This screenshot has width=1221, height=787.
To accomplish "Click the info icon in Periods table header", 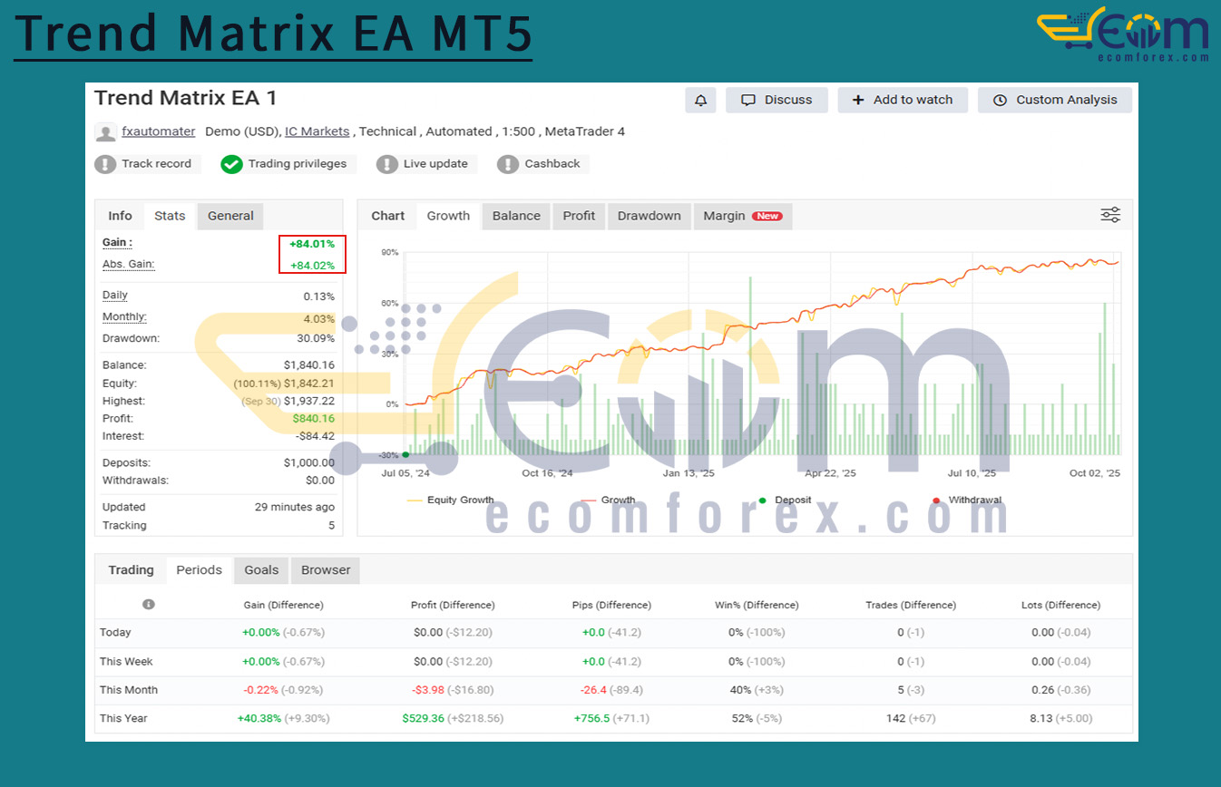I will click(x=149, y=605).
